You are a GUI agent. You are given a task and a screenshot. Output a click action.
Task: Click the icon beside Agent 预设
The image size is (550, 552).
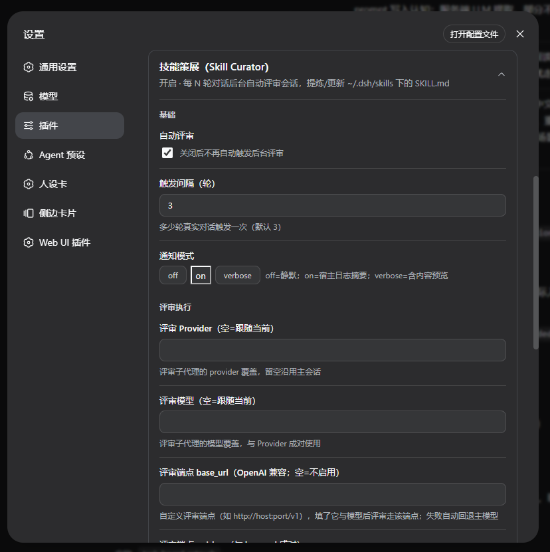pyautogui.click(x=29, y=155)
